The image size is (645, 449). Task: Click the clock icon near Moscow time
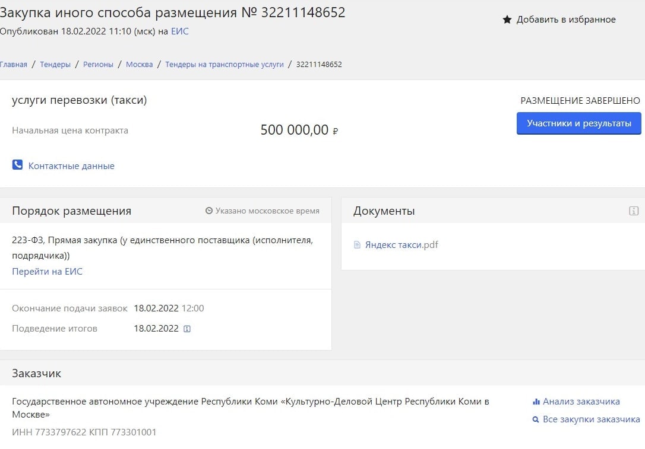click(209, 211)
